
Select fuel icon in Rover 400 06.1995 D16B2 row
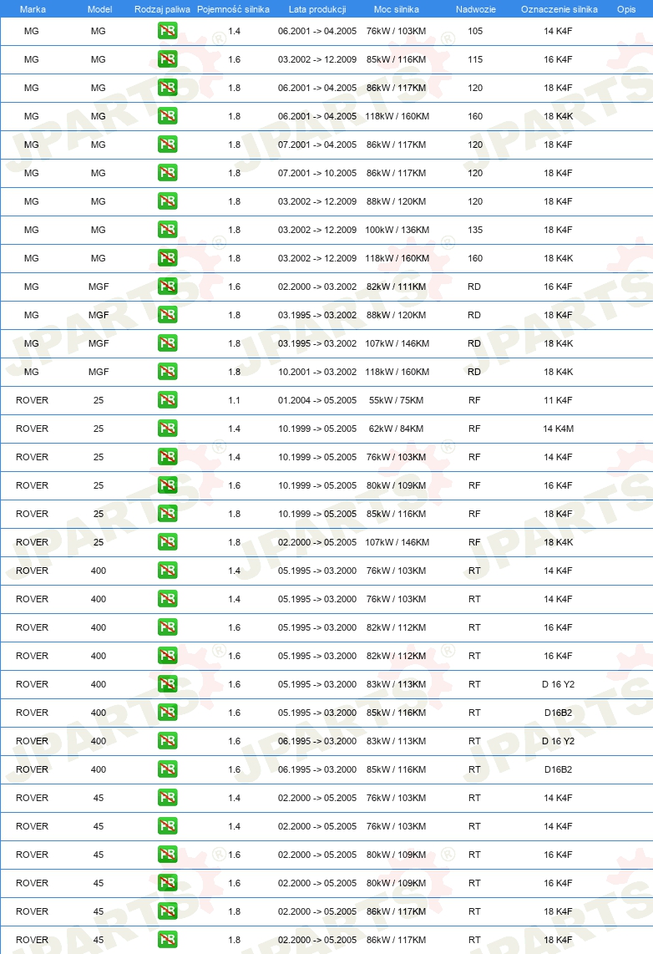click(x=167, y=769)
